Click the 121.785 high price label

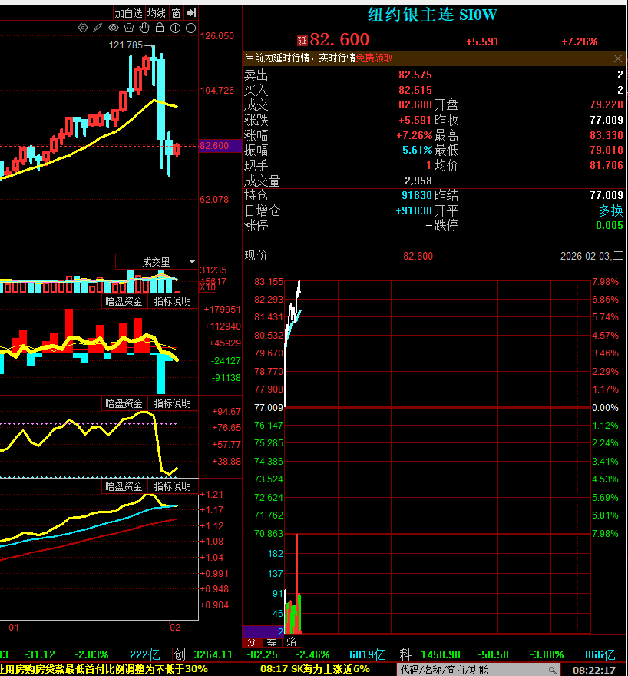[125, 45]
